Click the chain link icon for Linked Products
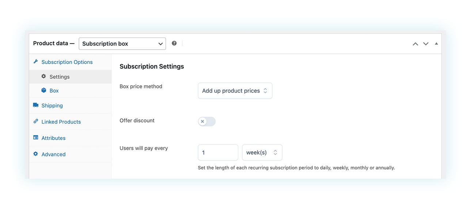 coord(35,121)
